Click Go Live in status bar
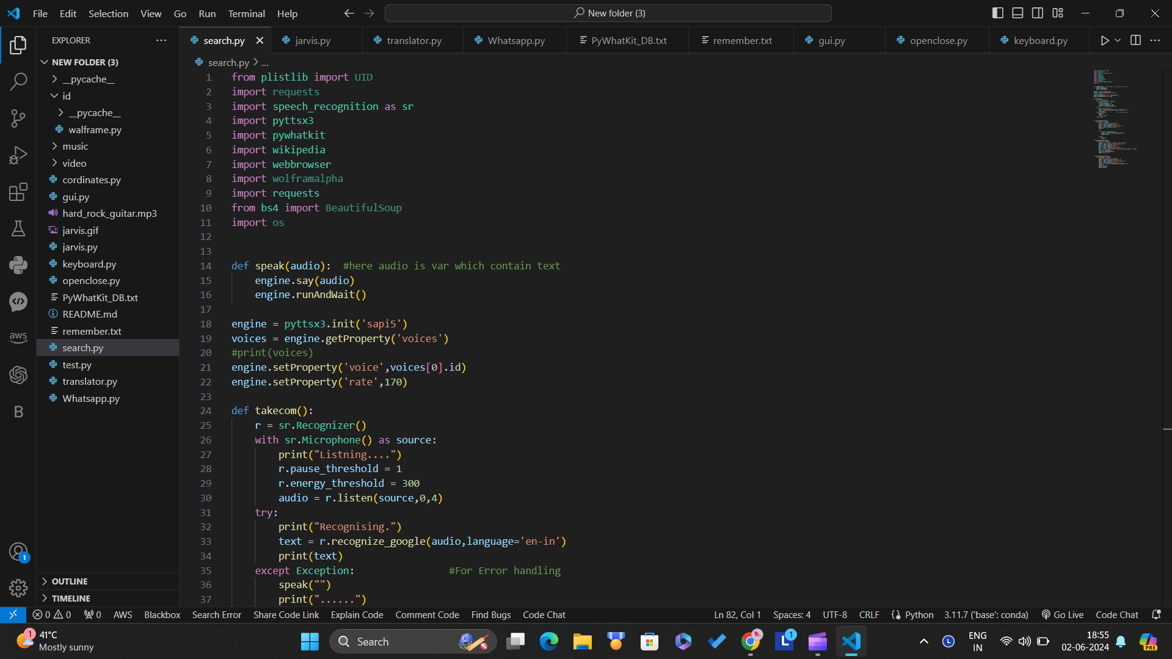This screenshot has height=659, width=1172. coord(1062,614)
